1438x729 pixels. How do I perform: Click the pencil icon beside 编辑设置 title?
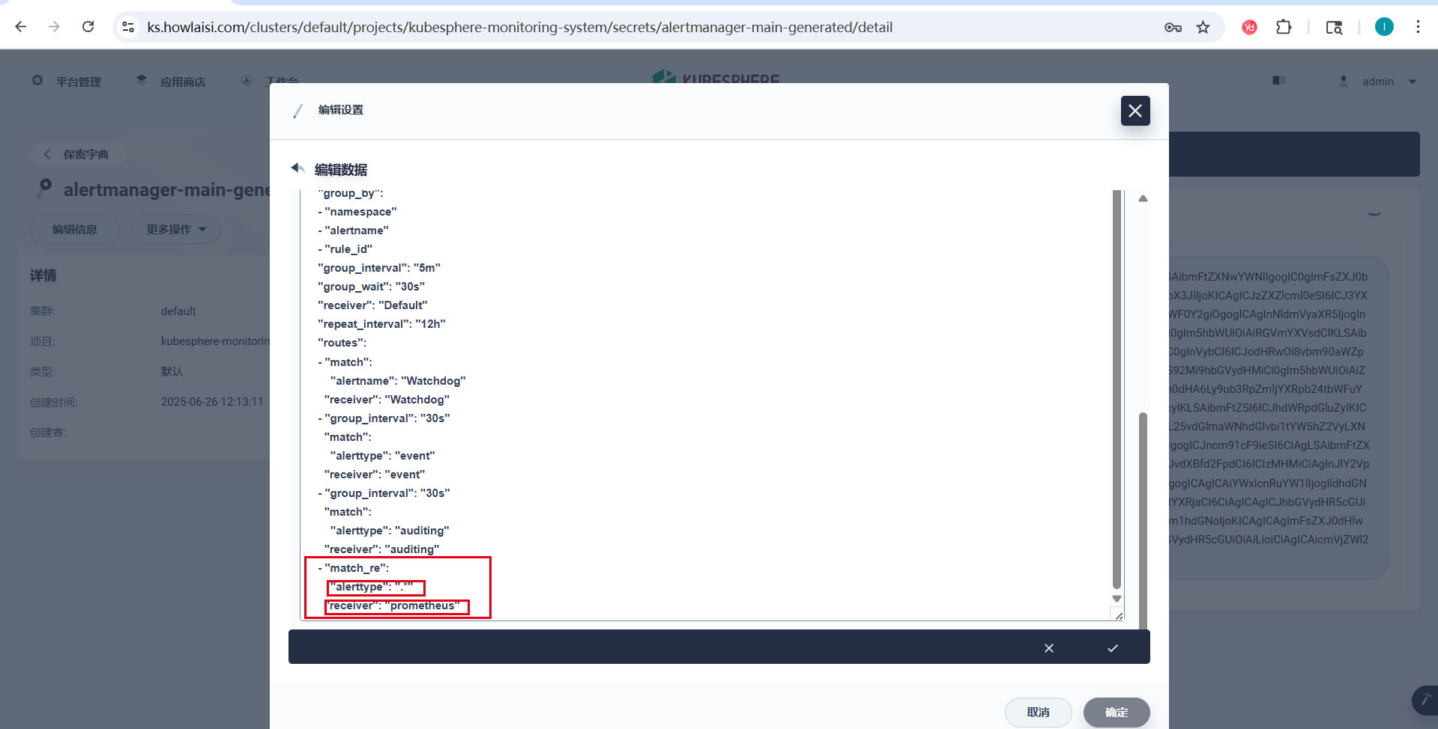point(298,110)
